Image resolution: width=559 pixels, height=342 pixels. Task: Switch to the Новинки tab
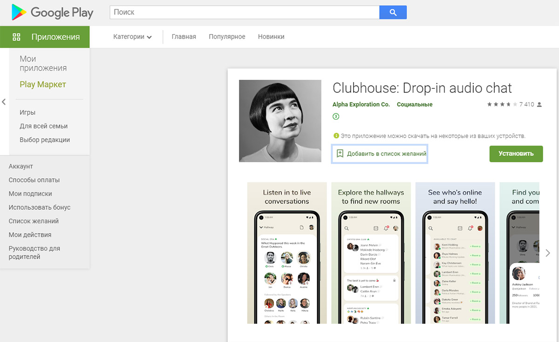pos(271,37)
